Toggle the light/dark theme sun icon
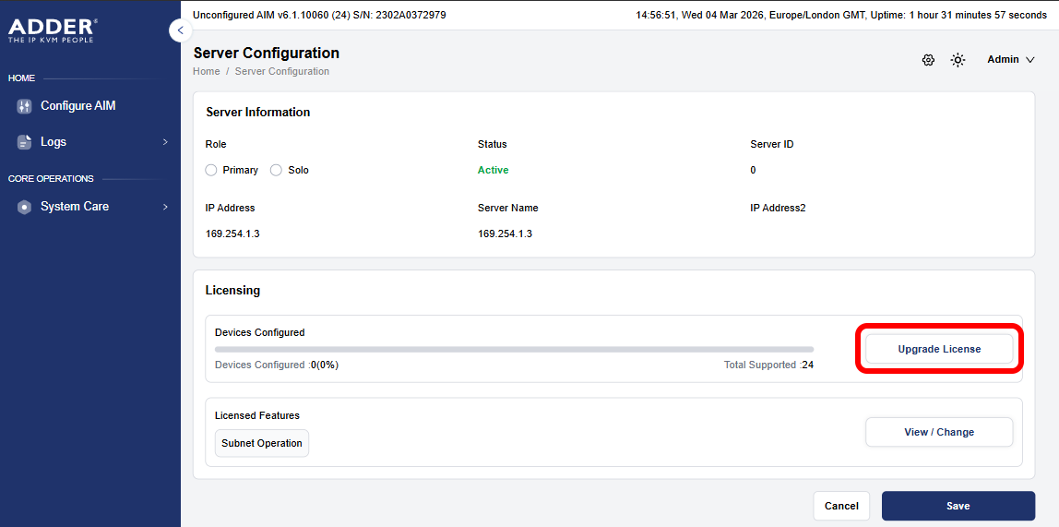The image size is (1059, 527). [x=958, y=60]
